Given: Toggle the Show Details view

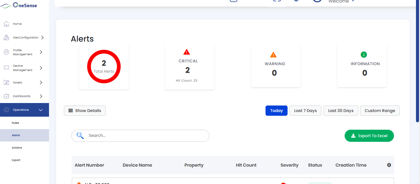Looking at the screenshot, I should coord(85,110).
